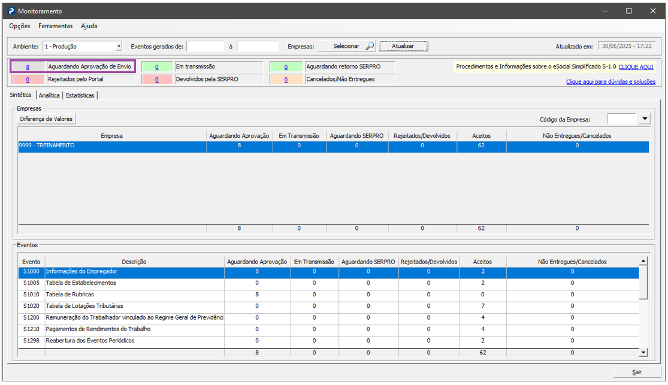Click the Evento column header
668x385 pixels.
(32, 262)
